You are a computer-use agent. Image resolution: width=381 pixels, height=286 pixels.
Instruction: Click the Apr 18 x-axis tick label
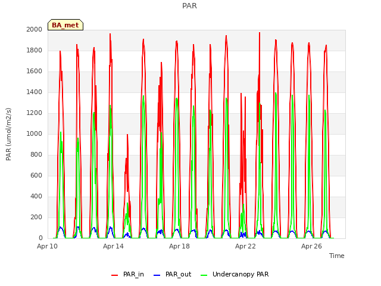pyautogui.click(x=179, y=246)
